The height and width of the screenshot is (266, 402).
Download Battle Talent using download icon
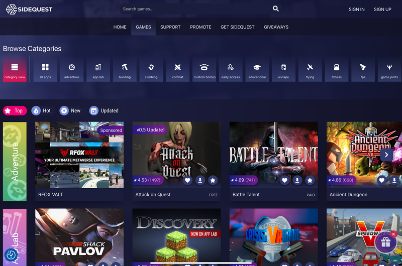tap(297, 180)
